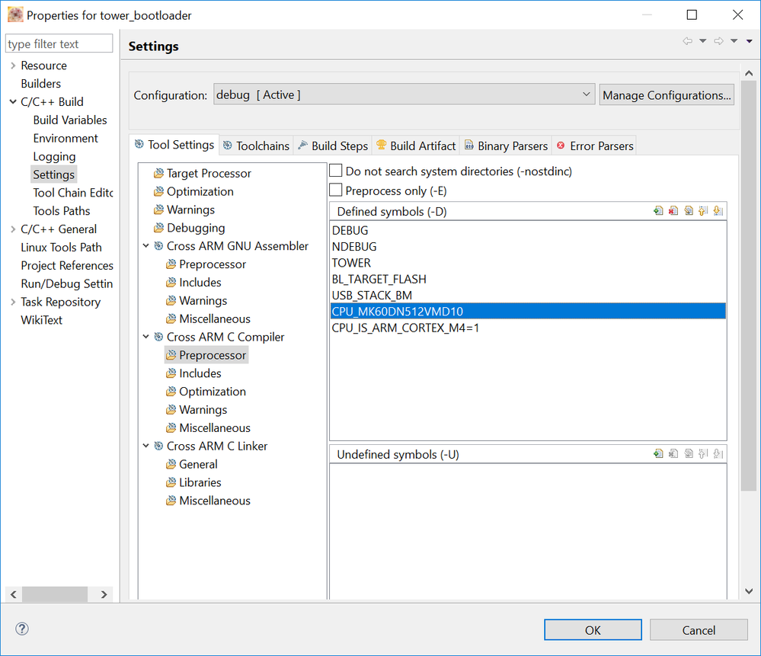Click the linker General option icon
The width and height of the screenshot is (761, 656).
pyautogui.click(x=171, y=464)
